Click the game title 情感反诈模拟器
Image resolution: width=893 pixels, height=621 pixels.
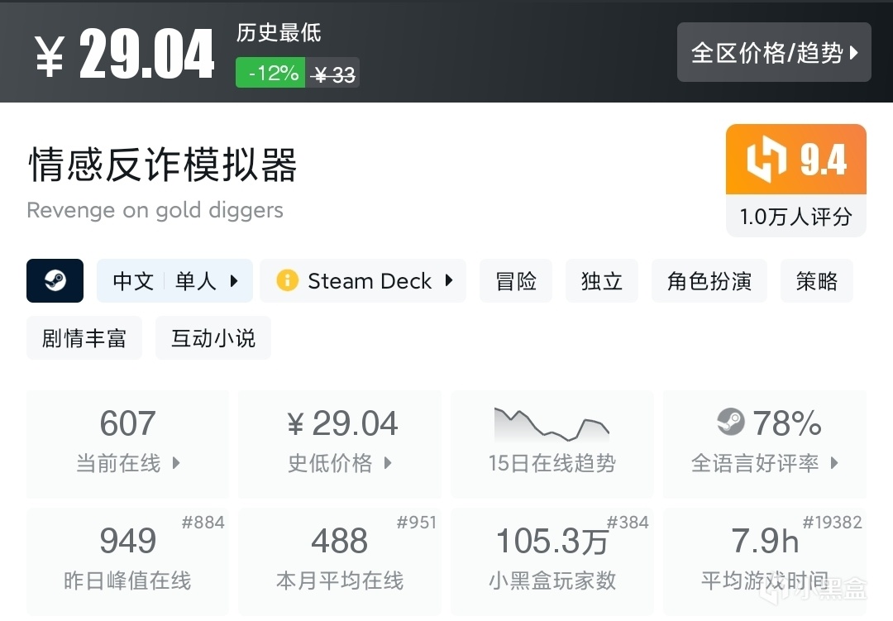[162, 165]
